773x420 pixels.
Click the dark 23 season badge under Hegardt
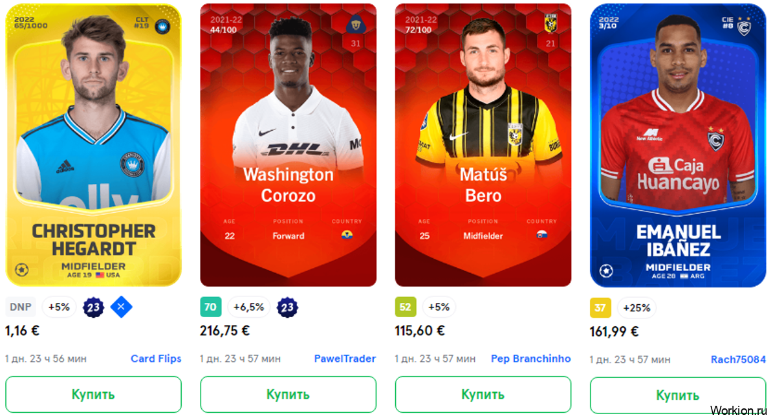tap(93, 307)
